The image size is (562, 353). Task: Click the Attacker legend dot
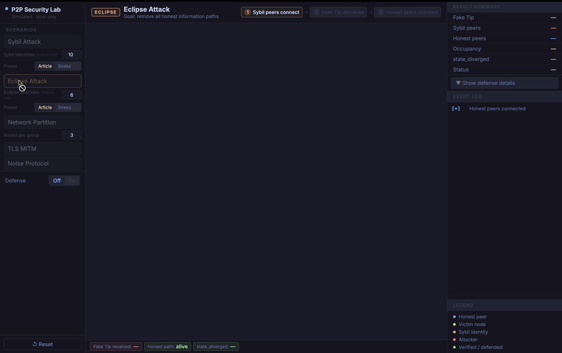pos(454,340)
